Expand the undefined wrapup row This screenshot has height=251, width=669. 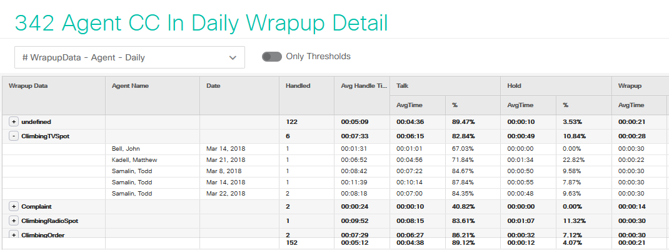pyautogui.click(x=14, y=122)
